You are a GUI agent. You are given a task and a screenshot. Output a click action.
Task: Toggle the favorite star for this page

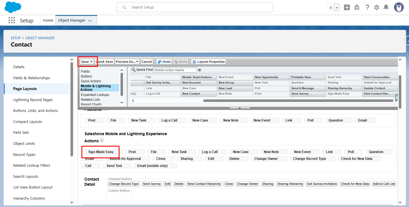(331, 7)
